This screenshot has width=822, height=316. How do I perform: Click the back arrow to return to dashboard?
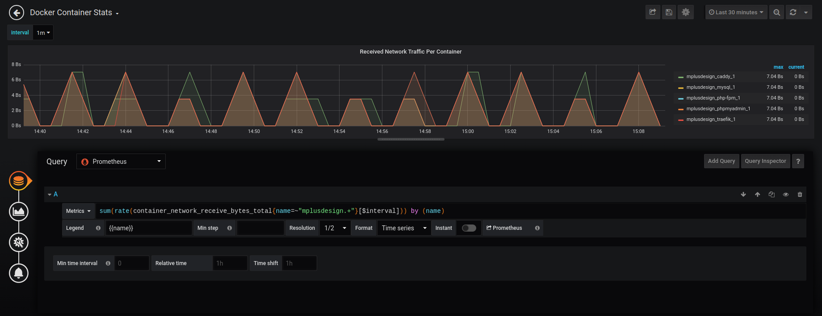click(16, 13)
